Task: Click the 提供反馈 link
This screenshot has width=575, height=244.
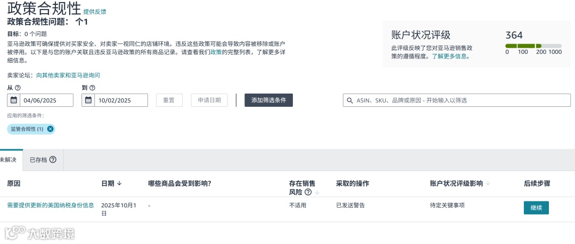Action: 95,12
